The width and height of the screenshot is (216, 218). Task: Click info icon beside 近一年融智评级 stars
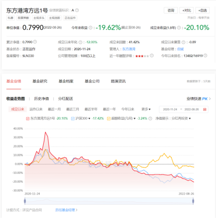(151, 56)
